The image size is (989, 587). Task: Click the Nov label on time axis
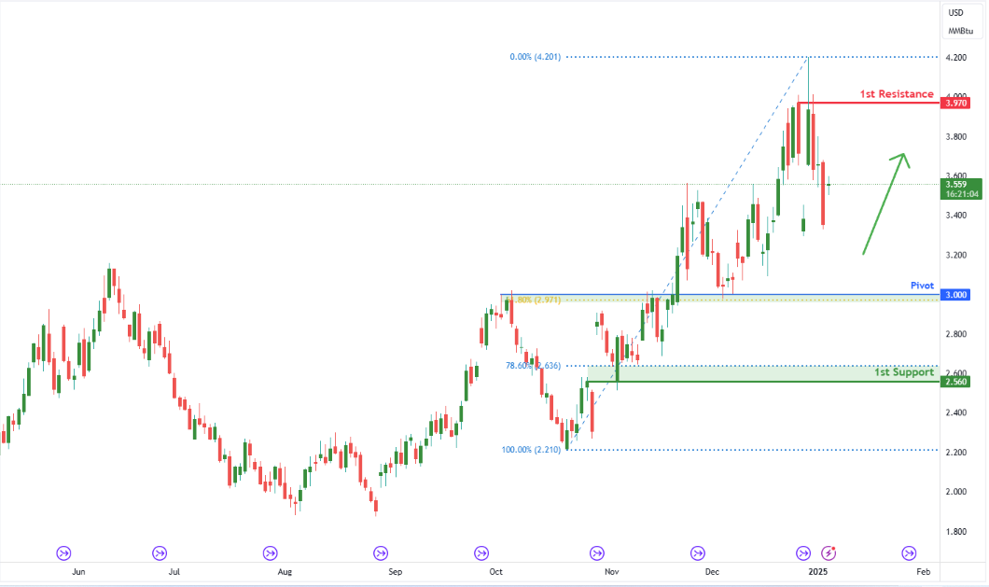[x=611, y=572]
